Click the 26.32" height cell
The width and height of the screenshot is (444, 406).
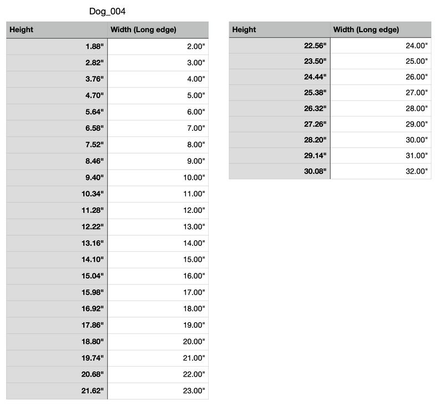point(280,108)
